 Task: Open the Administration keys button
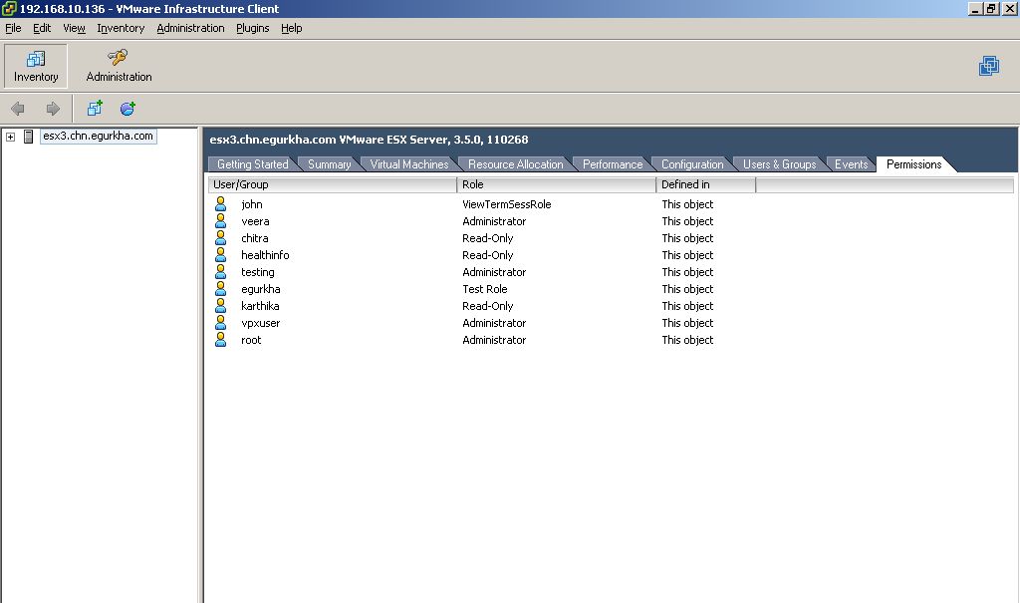[119, 66]
